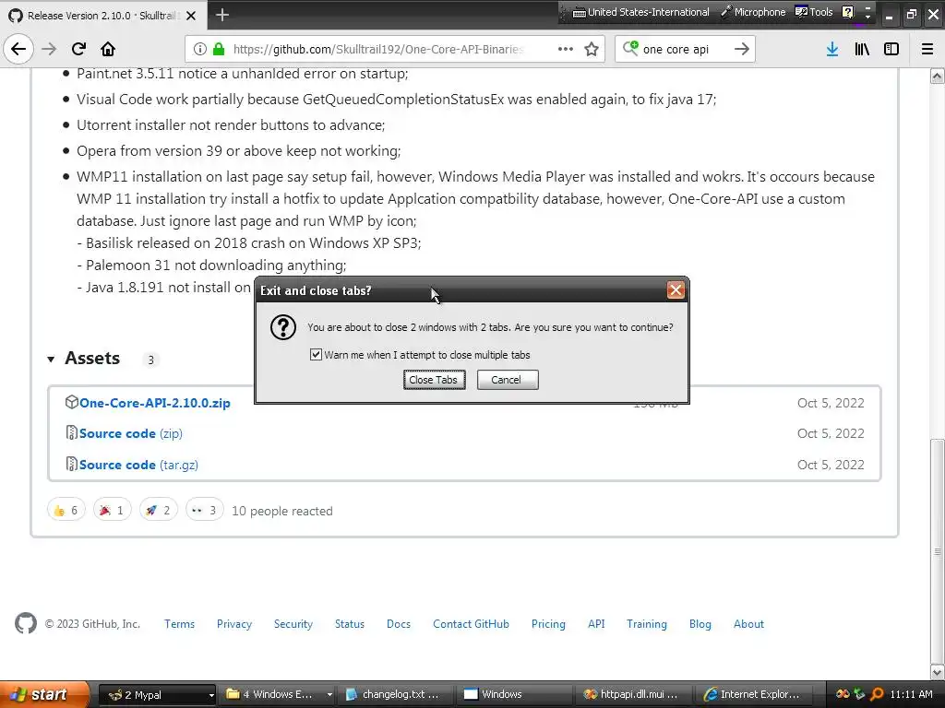Open the Security footer link
Screen dimensions: 945x708
[293, 624]
